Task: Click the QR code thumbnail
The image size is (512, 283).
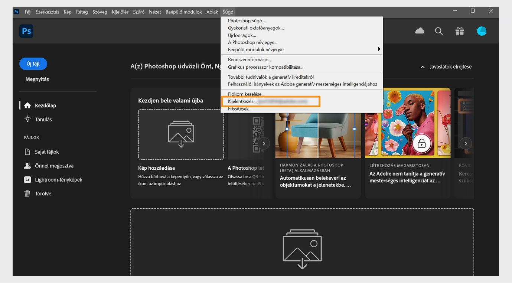Action: click(x=246, y=134)
